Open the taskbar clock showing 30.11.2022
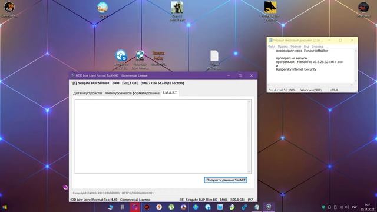Viewport: 377px width, 212px height. 367,207
